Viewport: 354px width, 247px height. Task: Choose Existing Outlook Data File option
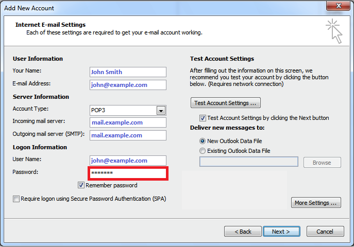coord(203,151)
